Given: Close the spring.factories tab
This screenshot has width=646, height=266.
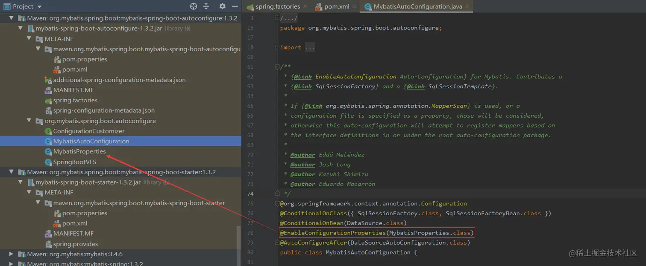Looking at the screenshot, I should (305, 7).
